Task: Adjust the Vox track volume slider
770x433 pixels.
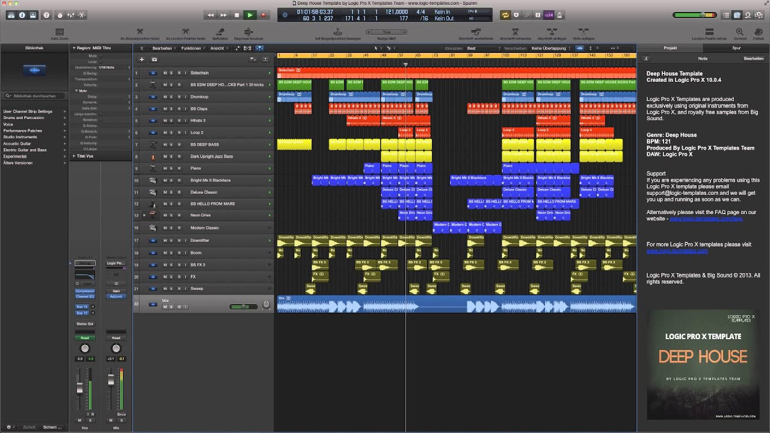Action: point(244,307)
